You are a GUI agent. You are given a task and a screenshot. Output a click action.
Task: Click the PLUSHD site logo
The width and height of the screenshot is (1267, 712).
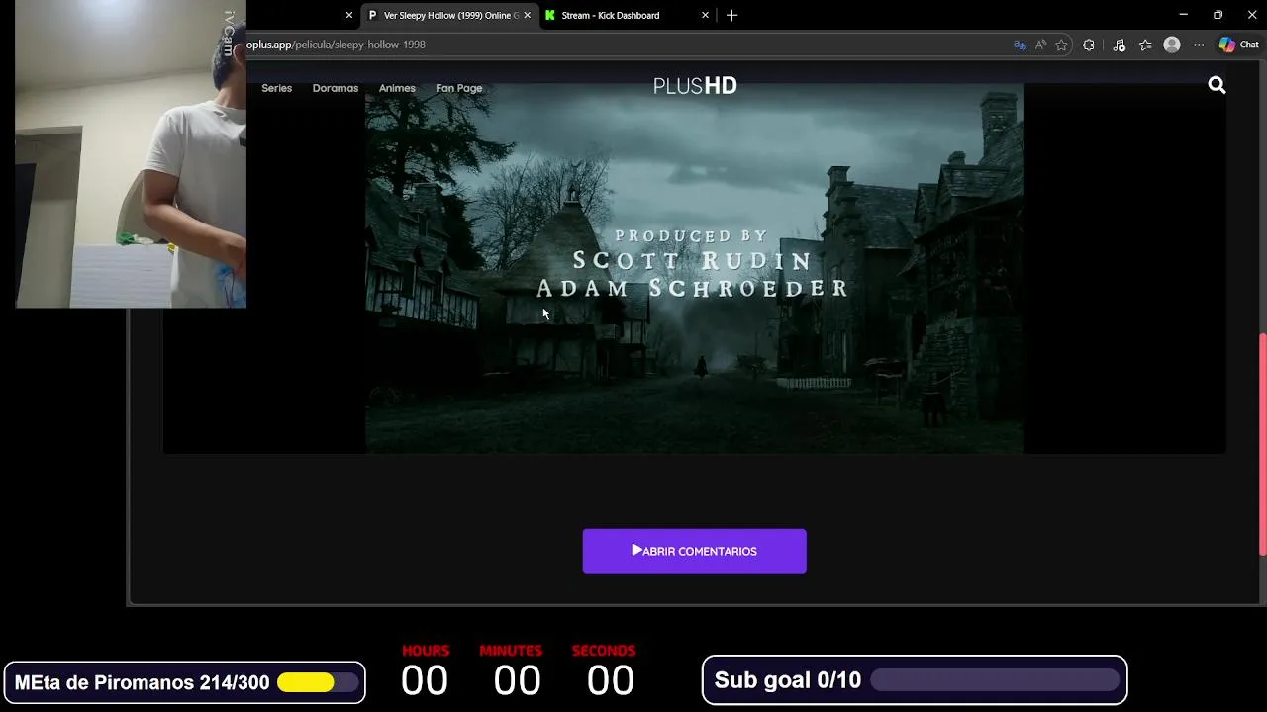[x=695, y=86]
